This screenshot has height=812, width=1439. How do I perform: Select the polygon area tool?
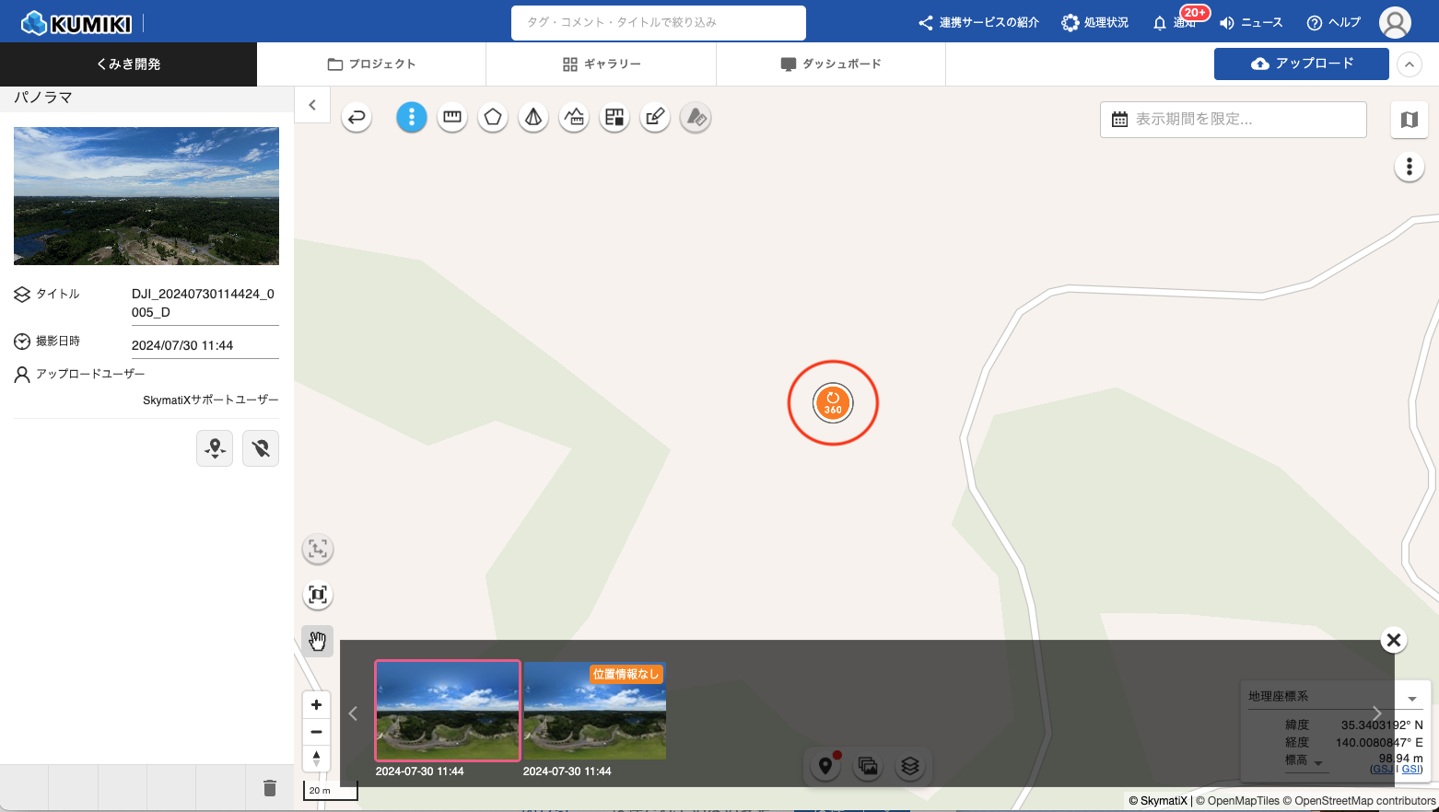[493, 118]
